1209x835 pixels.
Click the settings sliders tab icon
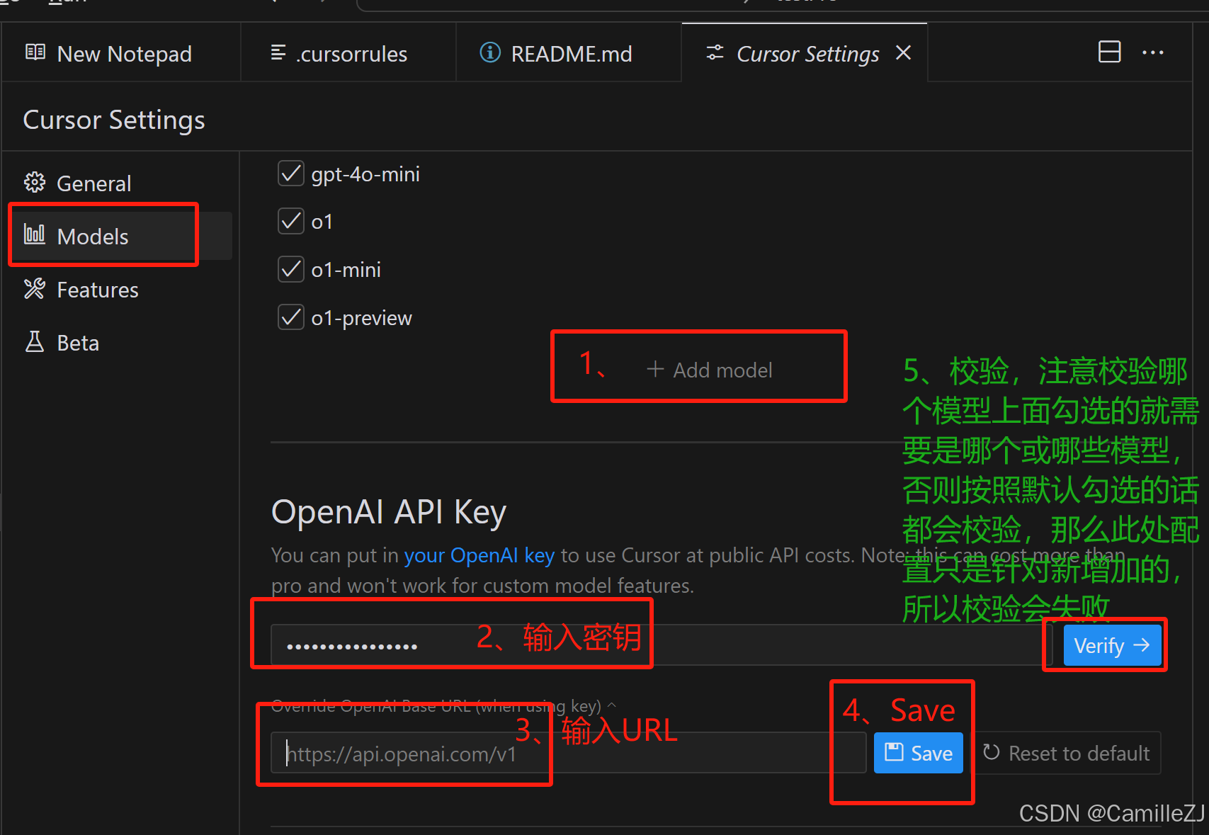coord(715,53)
